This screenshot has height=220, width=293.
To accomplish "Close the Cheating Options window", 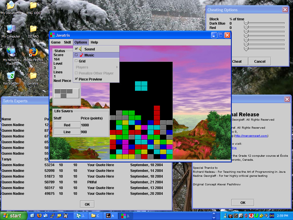I will [285, 9].
